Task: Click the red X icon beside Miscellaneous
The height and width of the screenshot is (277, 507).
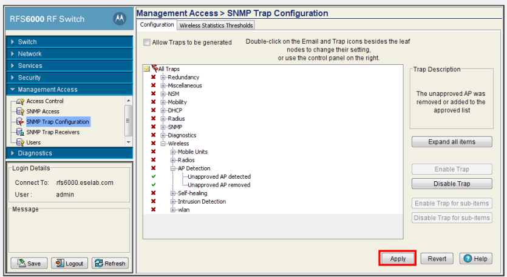Action: [x=154, y=85]
